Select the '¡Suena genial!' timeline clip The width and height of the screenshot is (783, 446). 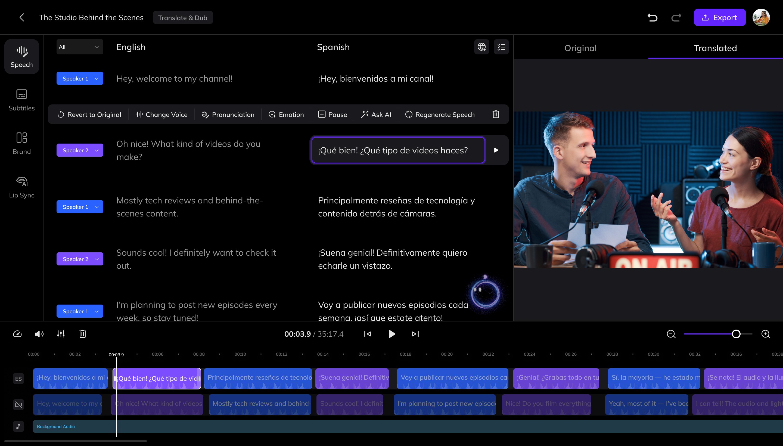coord(352,378)
